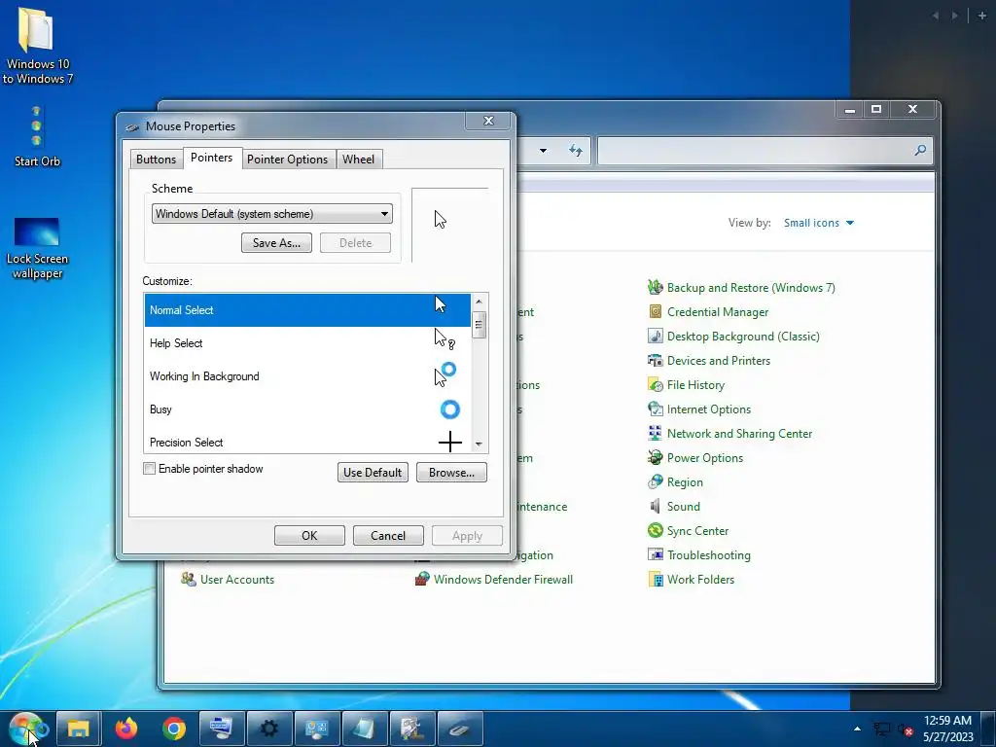This screenshot has width=996, height=747.
Task: Open Devices and Printers
Action: click(x=718, y=361)
